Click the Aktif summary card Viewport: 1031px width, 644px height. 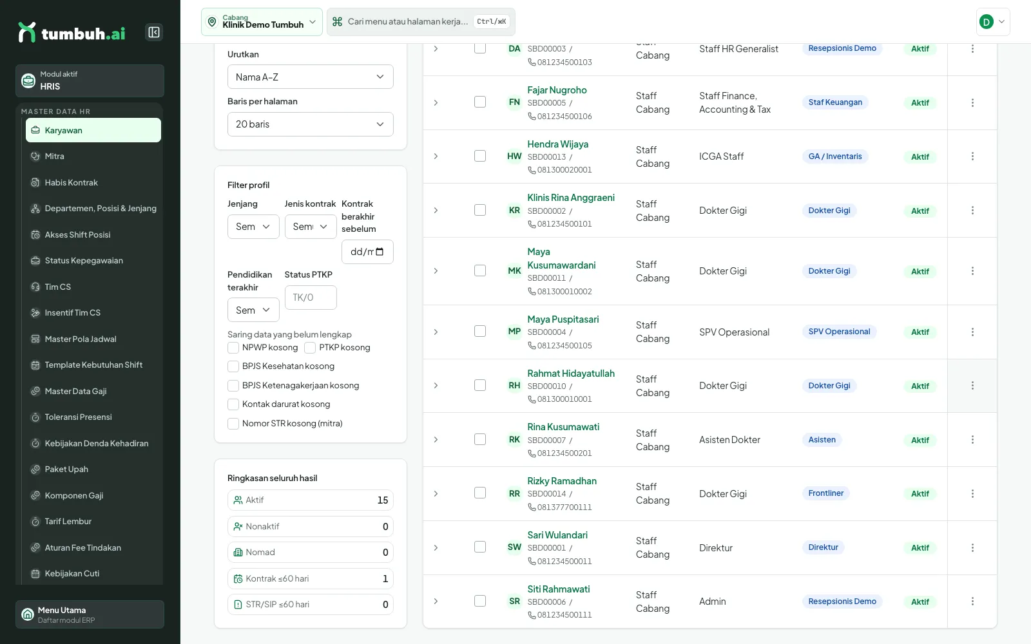[x=311, y=500]
